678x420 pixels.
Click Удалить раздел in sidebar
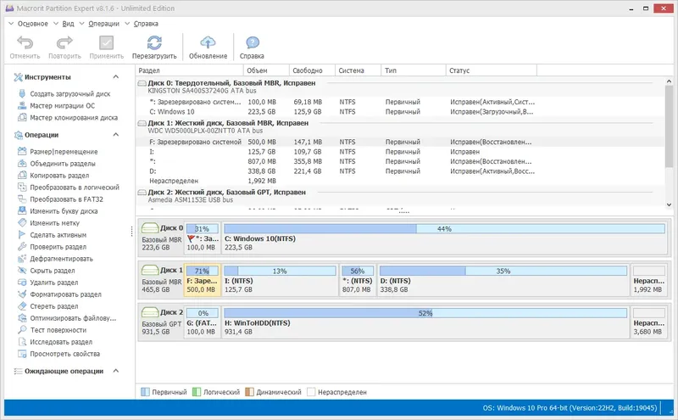pyautogui.click(x=54, y=283)
